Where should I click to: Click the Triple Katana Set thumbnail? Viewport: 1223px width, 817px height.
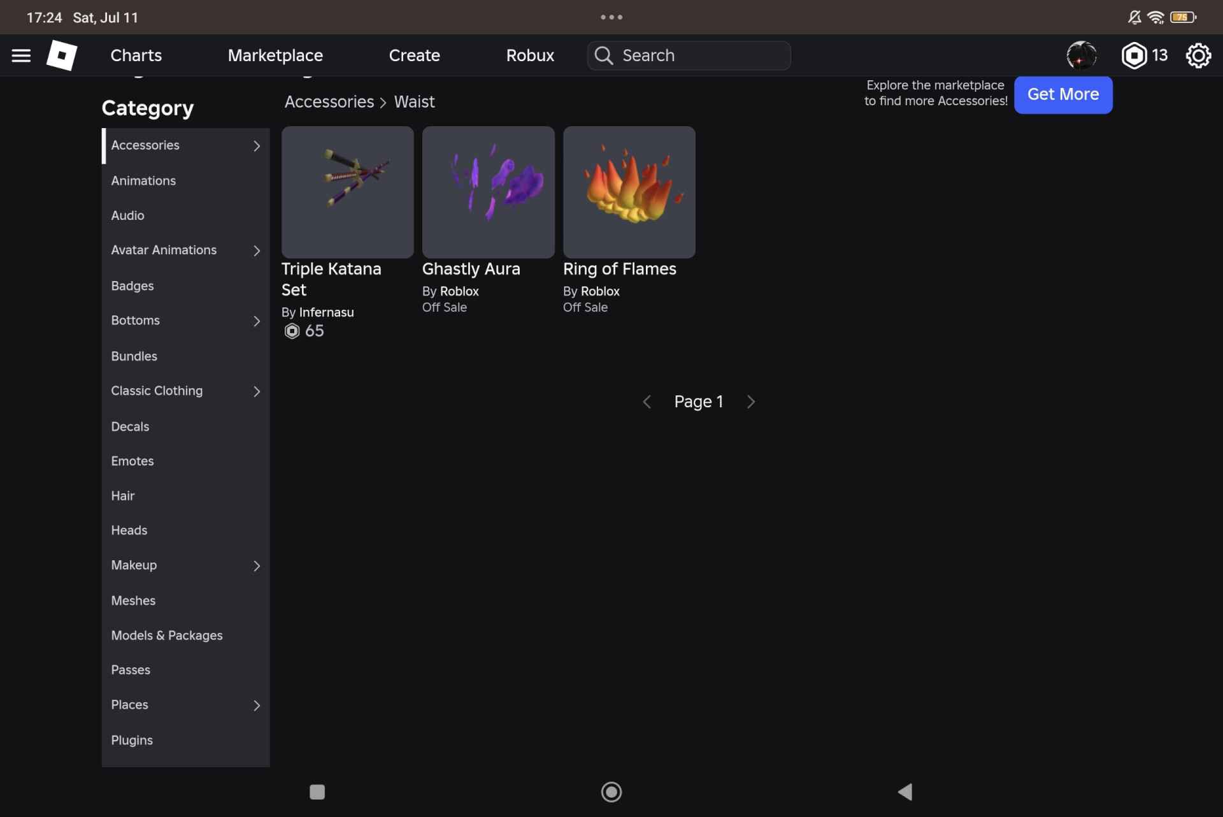pyautogui.click(x=348, y=192)
